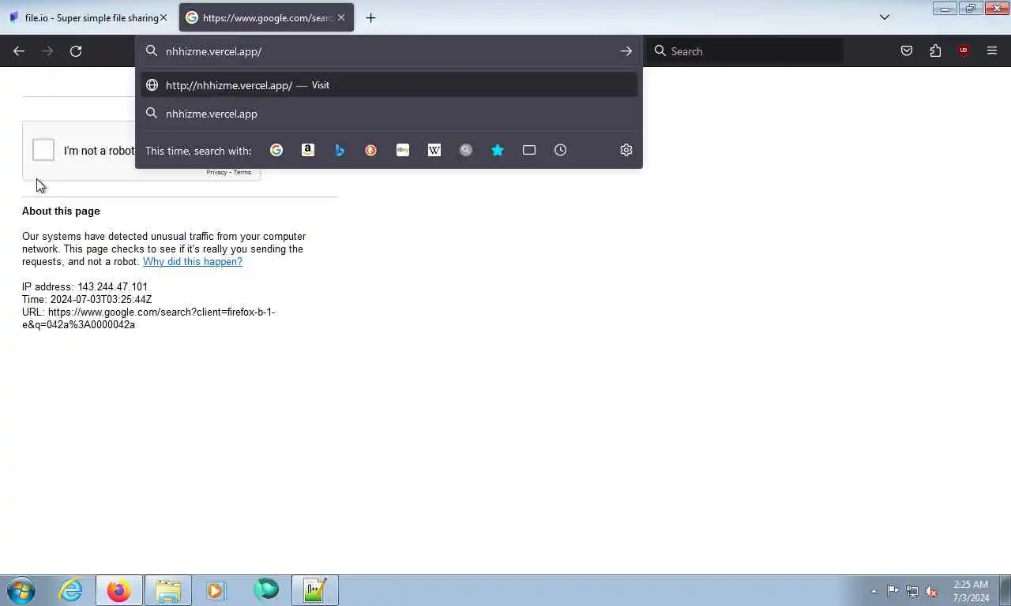Viewport: 1011px width, 606px height.
Task: Open the green globe taskbar app
Action: 266,590
